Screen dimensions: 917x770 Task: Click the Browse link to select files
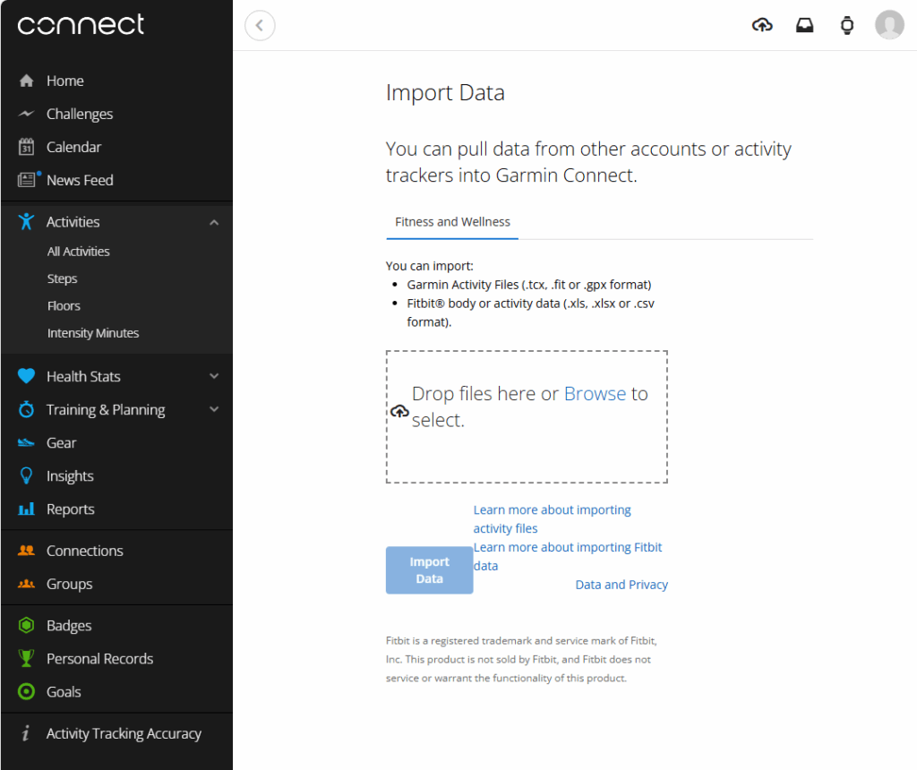[595, 394]
